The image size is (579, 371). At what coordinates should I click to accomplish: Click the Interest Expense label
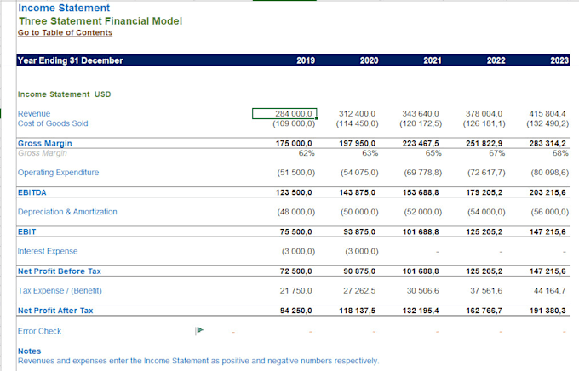48,251
